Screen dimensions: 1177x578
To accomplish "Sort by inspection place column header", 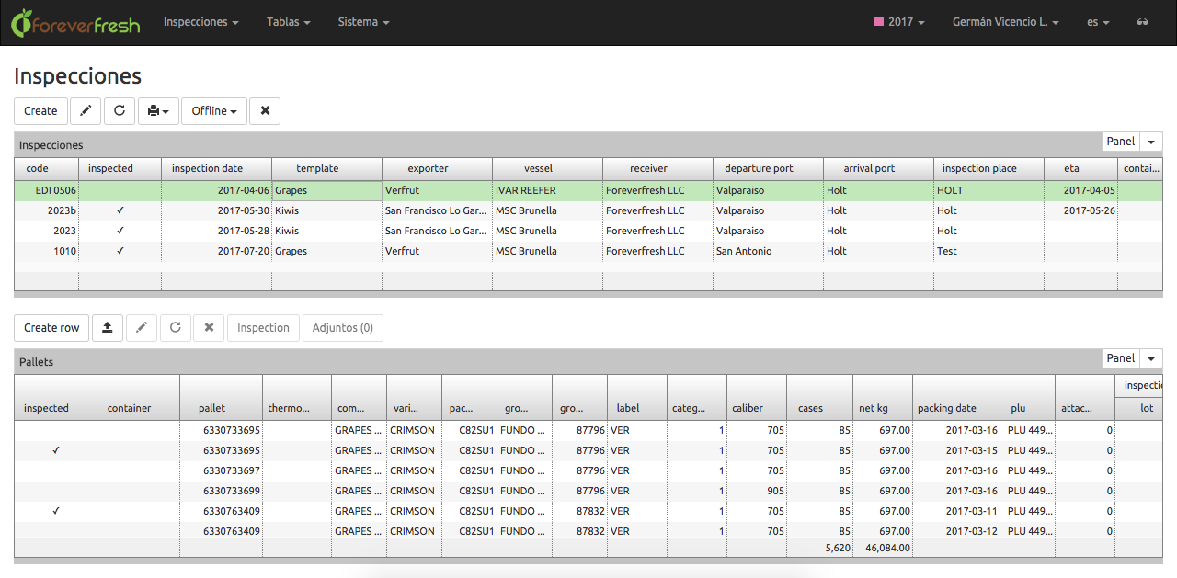I will click(988, 169).
